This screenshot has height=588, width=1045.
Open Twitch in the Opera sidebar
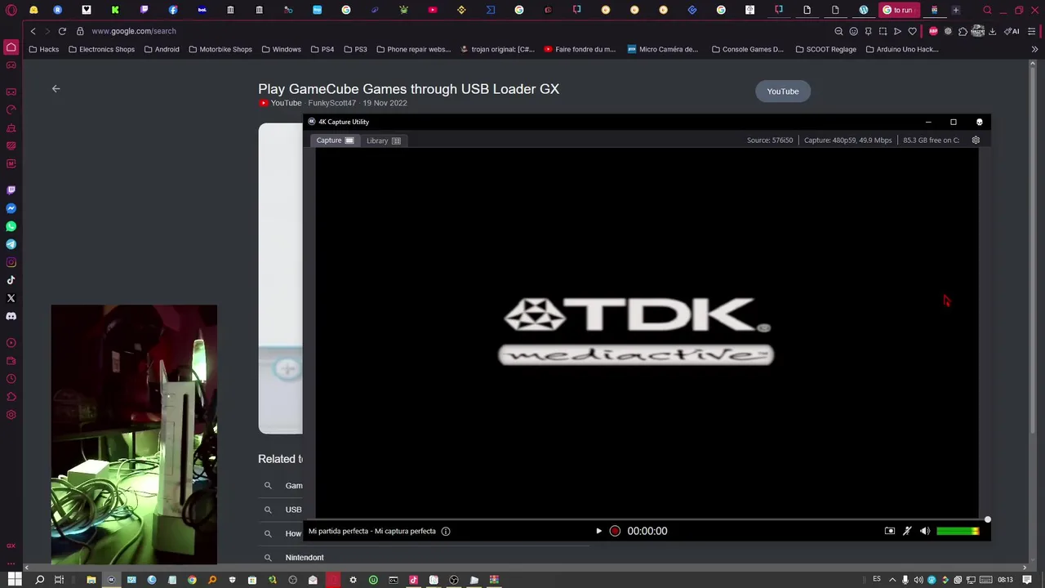click(11, 190)
